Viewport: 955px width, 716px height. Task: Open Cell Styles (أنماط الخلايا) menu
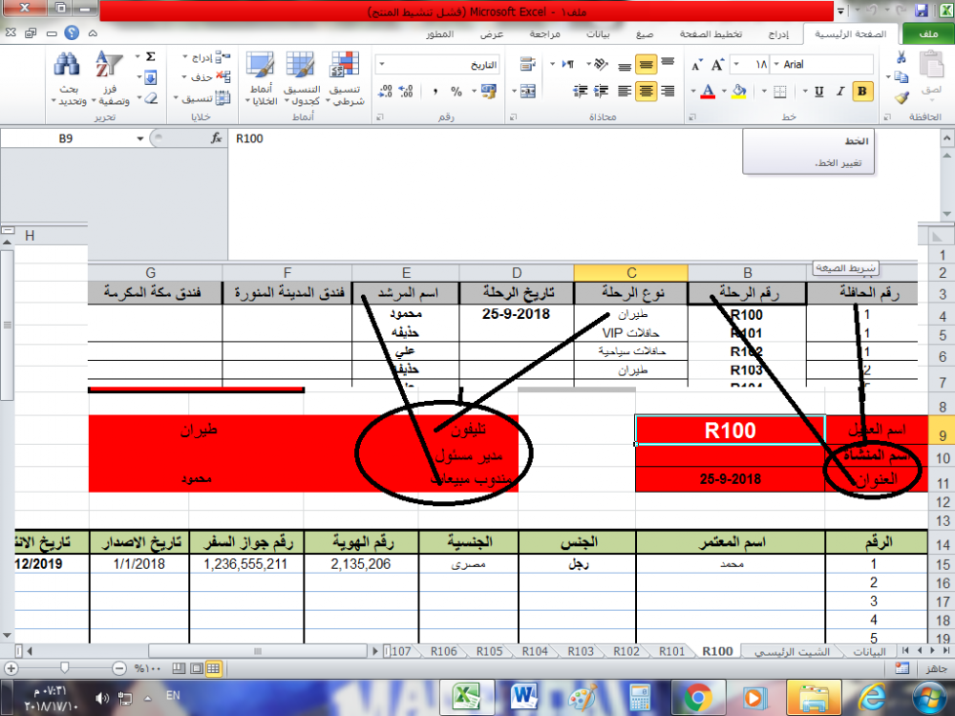pos(262,78)
